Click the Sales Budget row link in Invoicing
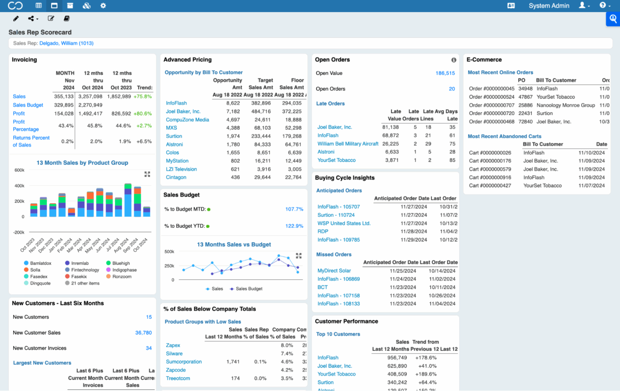Screen dimensions: 620x391 point(28,105)
